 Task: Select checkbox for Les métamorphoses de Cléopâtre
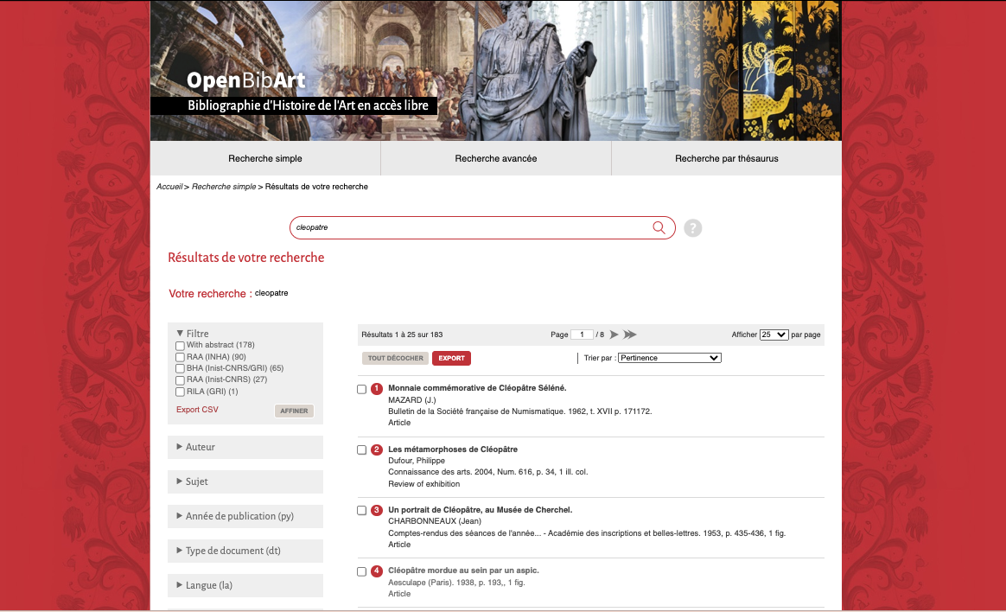[x=362, y=449]
